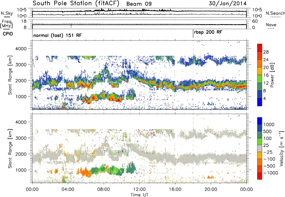Click the 1000 tick on velocity panel axis
The image size is (285, 197).
coord(21,170)
